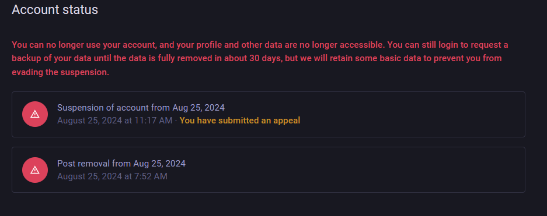Click the Account status heading
The width and height of the screenshot is (547, 216).
tap(55, 9)
